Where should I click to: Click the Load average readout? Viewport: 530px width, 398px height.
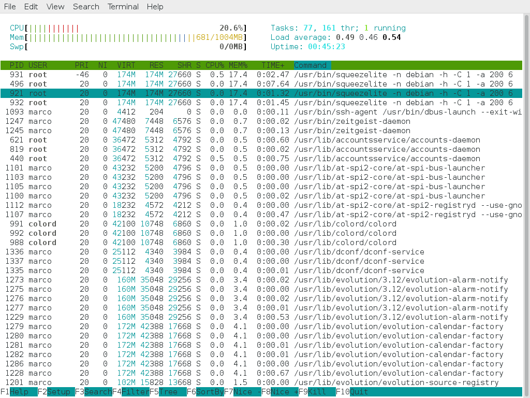click(x=335, y=37)
